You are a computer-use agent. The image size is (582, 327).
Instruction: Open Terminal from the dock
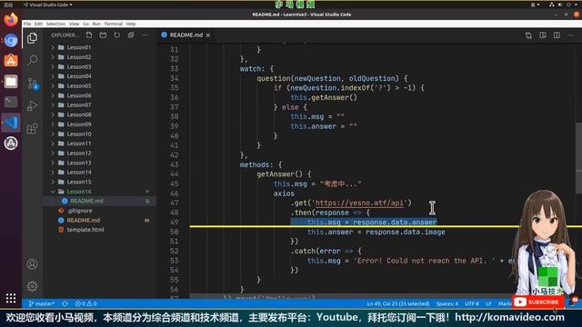point(11,102)
